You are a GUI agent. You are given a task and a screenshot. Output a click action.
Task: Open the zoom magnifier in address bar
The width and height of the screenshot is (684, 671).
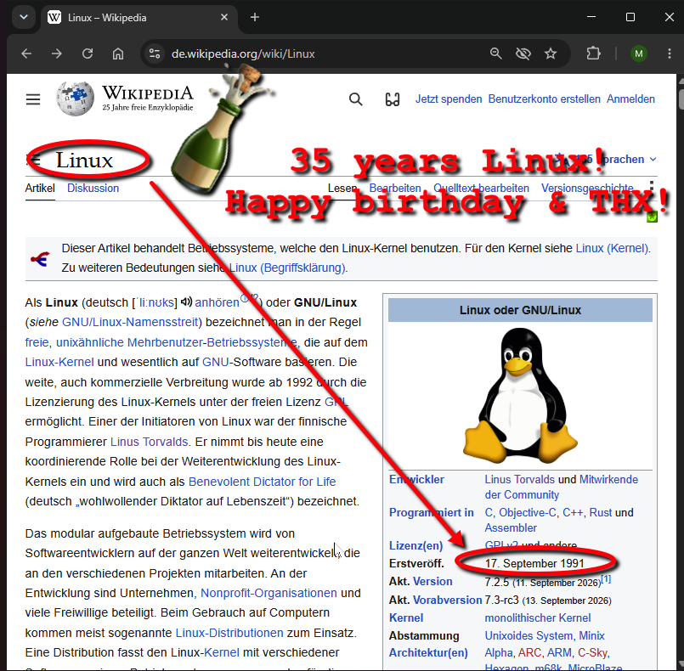[x=495, y=54]
